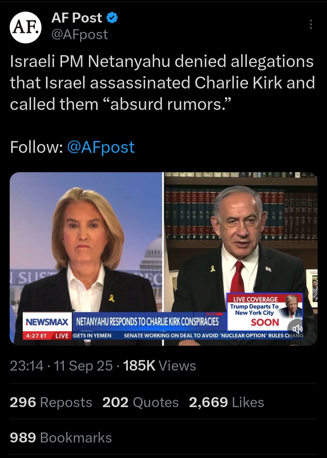Open the @AFpost handle under the name
327x458 pixels.
(x=80, y=34)
